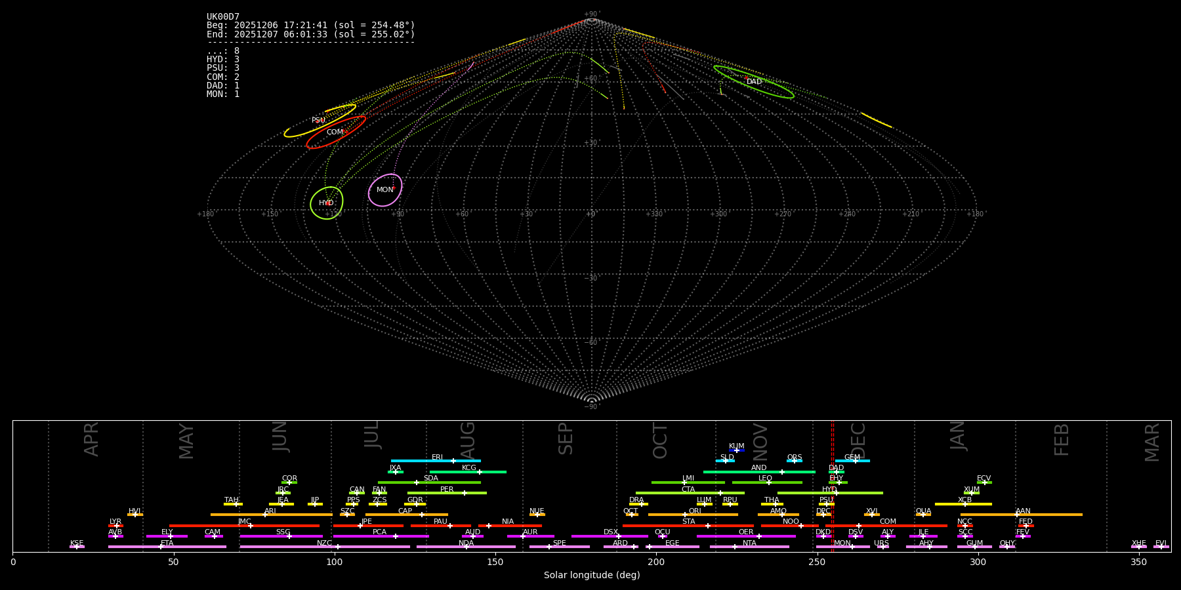Click the PSU radiant ellipse on the sky map
The width and height of the screenshot is (1181, 590).
(x=320, y=121)
